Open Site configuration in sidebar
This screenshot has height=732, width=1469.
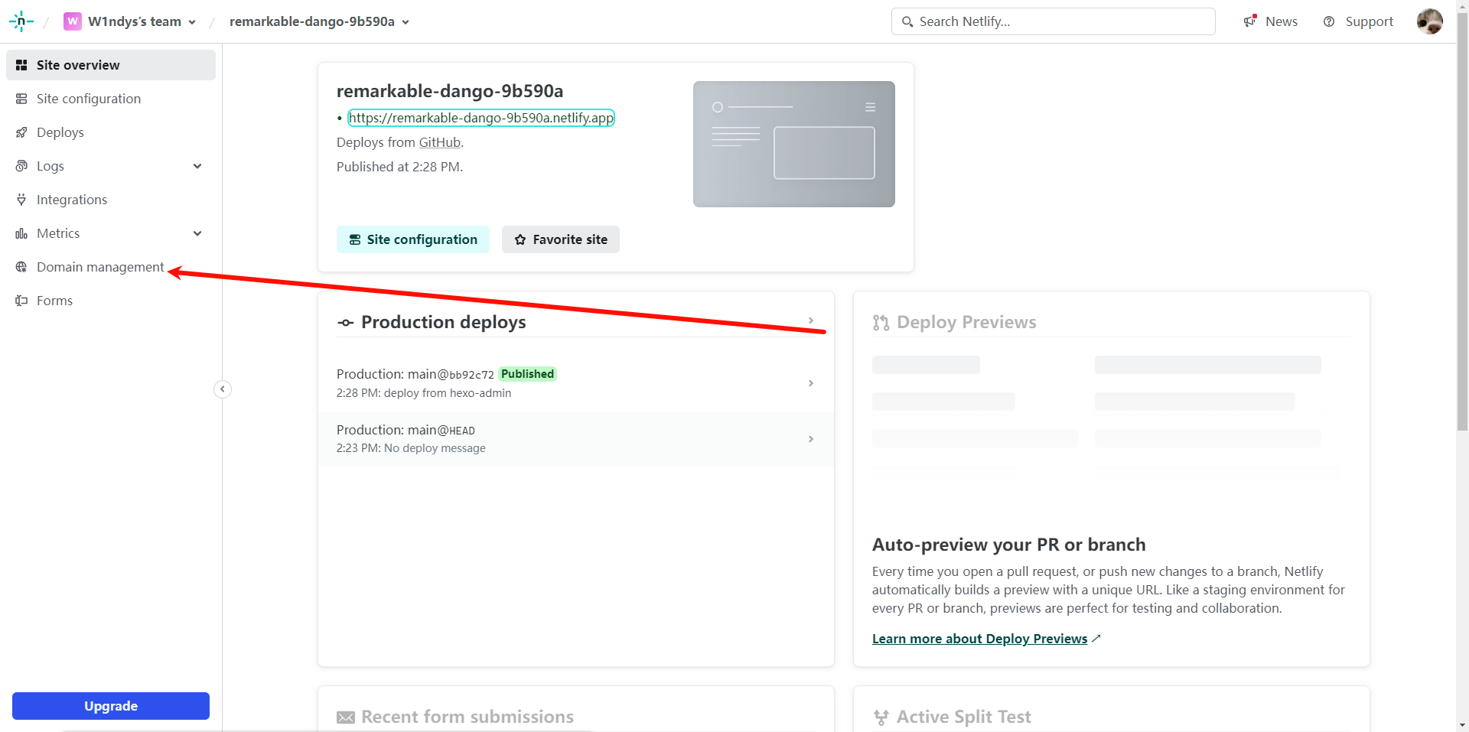[88, 99]
